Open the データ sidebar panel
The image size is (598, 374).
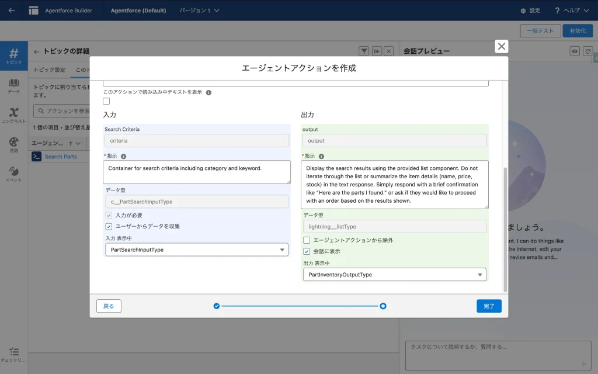pos(14,86)
